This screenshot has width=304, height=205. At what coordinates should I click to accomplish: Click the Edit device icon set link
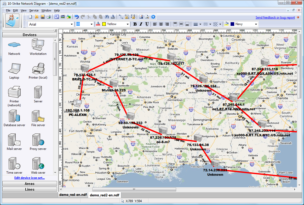[x=30, y=178]
